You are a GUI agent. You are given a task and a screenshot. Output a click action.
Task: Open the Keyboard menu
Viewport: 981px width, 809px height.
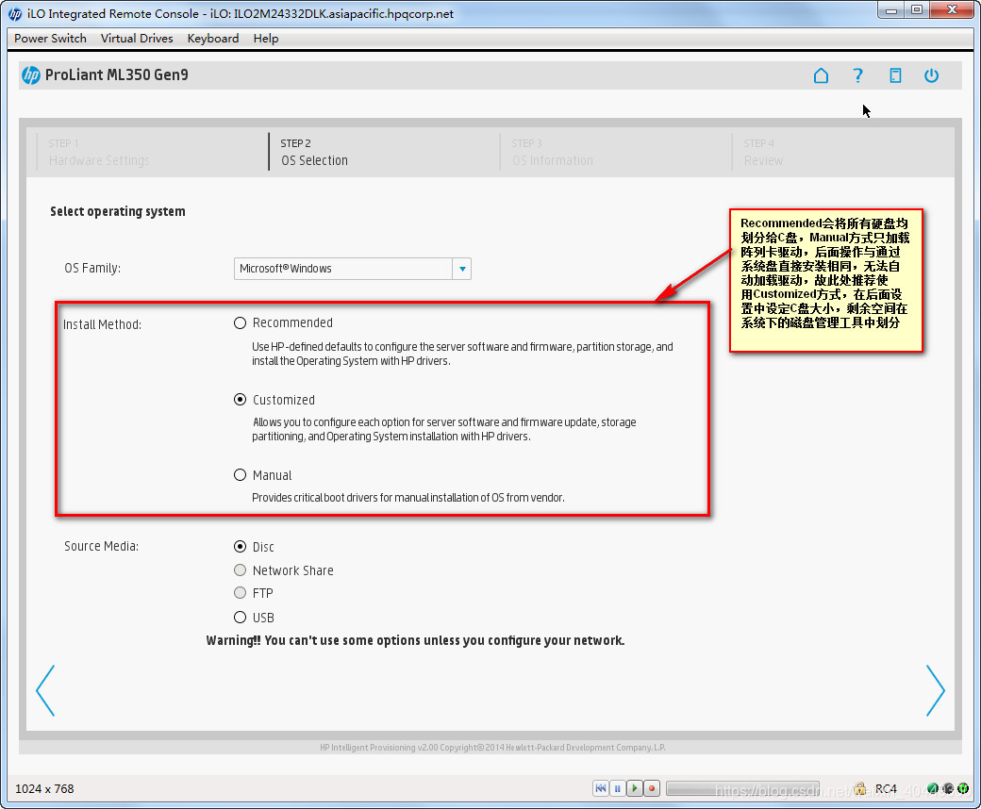213,38
